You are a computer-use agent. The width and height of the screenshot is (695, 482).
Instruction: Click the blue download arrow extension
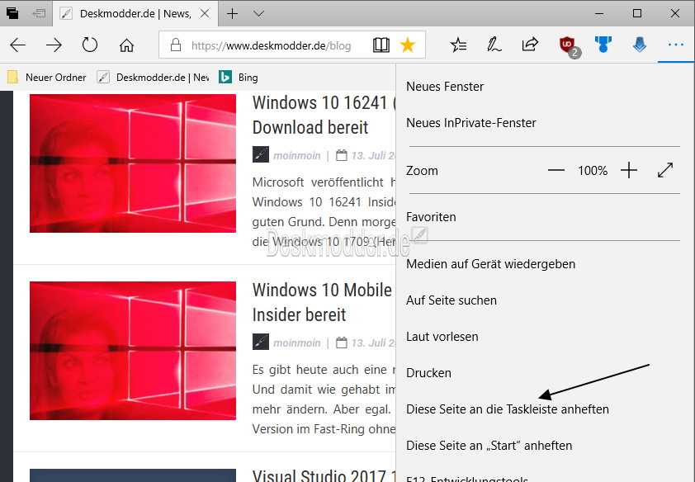tap(640, 45)
